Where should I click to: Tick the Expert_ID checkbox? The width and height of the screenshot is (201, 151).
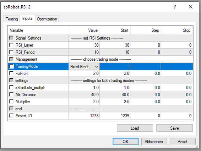(x=11, y=116)
